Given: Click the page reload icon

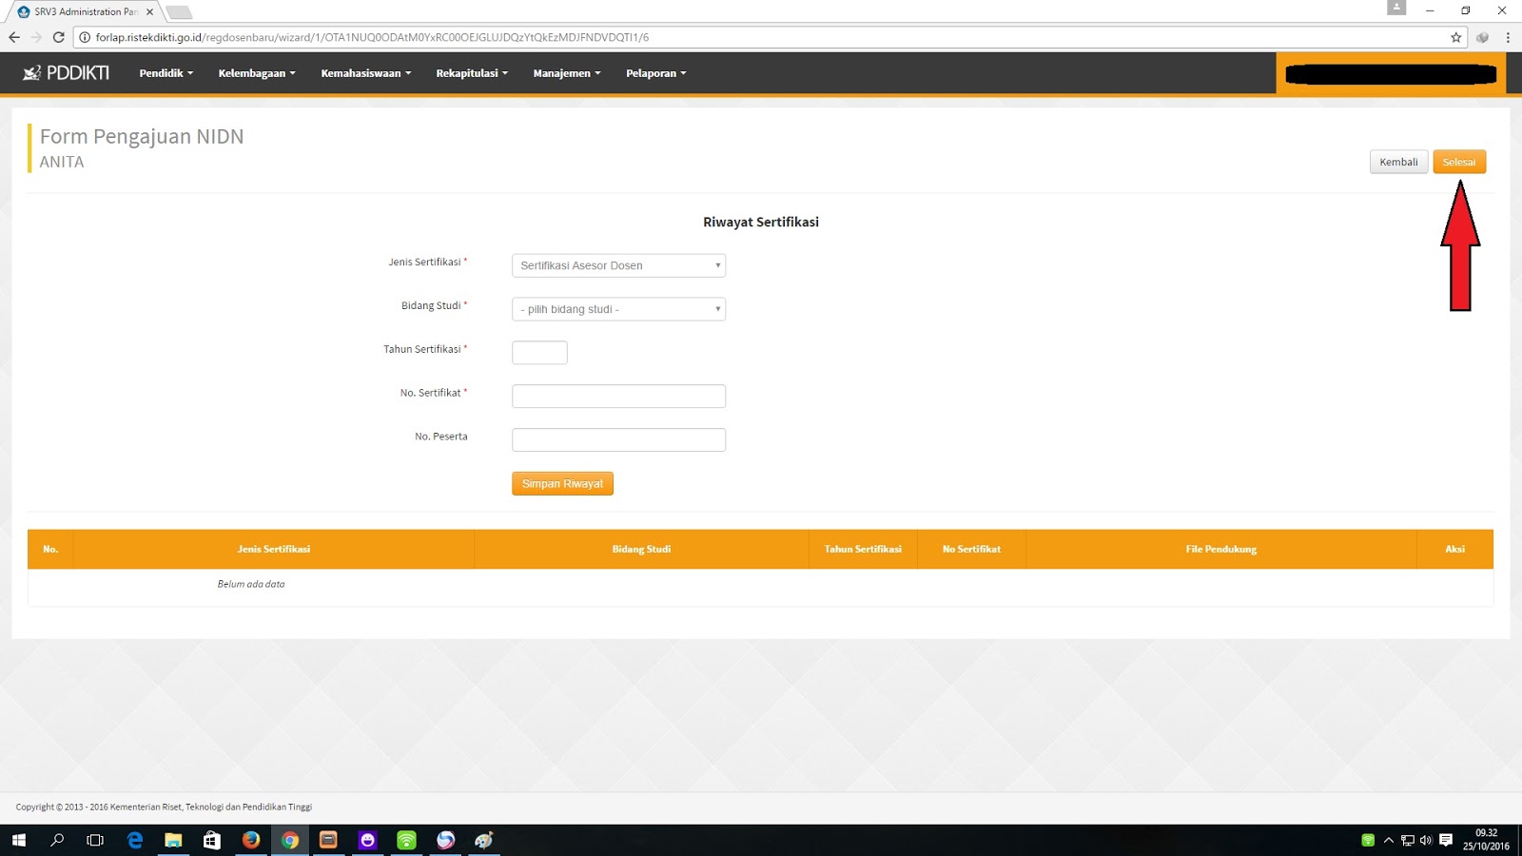Looking at the screenshot, I should click(x=59, y=37).
